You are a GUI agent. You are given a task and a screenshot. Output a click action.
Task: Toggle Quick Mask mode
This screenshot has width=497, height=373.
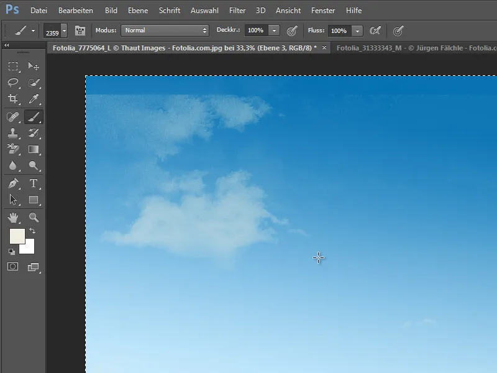coord(12,267)
